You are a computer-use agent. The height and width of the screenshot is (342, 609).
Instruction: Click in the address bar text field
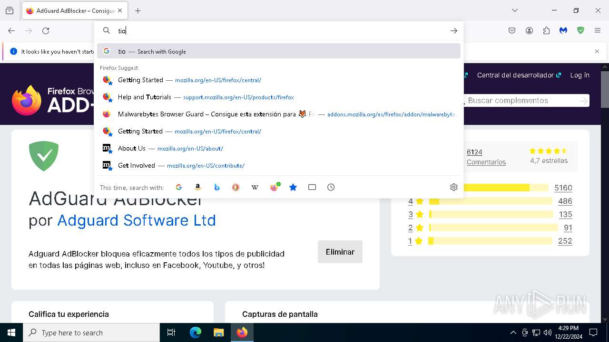(x=281, y=30)
